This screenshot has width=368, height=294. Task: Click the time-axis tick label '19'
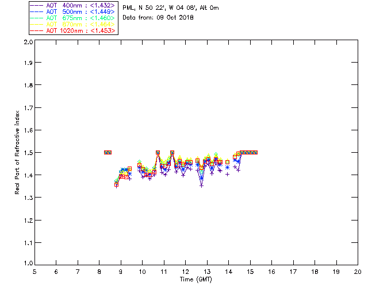coord(336,272)
